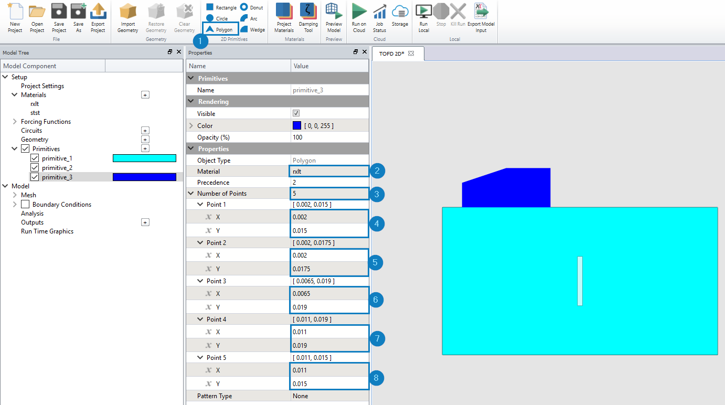Collapse the Point 1 group
The height and width of the screenshot is (405, 725).
click(x=200, y=205)
